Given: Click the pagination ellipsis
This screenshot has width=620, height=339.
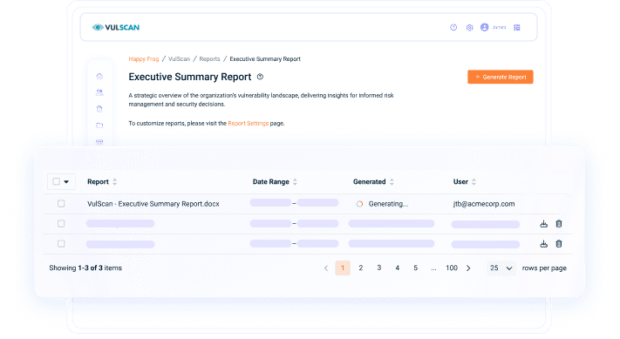Looking at the screenshot, I should tap(433, 268).
